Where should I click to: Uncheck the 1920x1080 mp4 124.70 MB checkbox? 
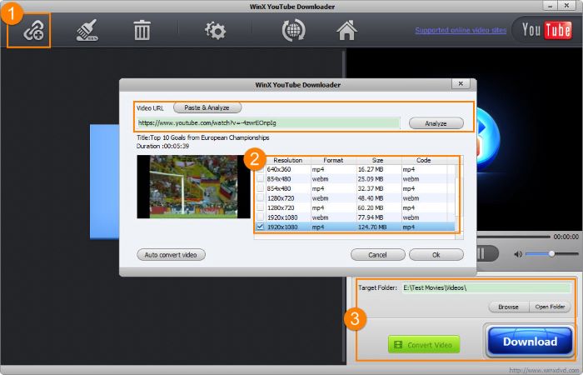(x=260, y=227)
